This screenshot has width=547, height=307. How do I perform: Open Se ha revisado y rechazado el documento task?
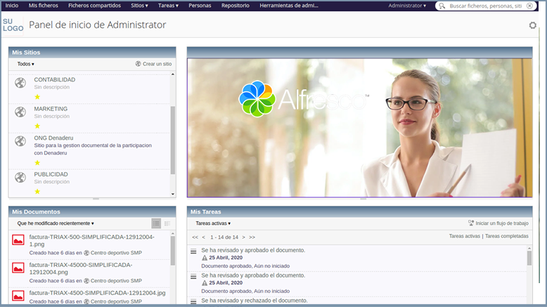255,301
